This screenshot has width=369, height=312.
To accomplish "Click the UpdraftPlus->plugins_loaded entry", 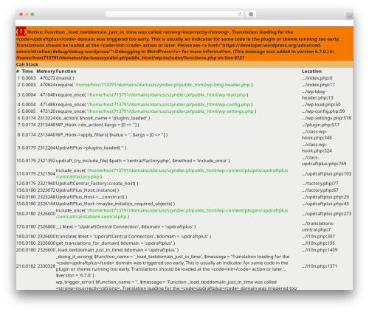I will (x=91, y=148).
